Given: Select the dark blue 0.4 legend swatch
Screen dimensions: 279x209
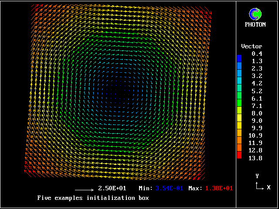Looking at the screenshot, I should pyautogui.click(x=239, y=57).
